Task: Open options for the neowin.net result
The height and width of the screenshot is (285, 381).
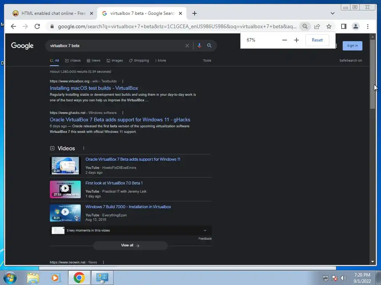Action: pos(103,262)
